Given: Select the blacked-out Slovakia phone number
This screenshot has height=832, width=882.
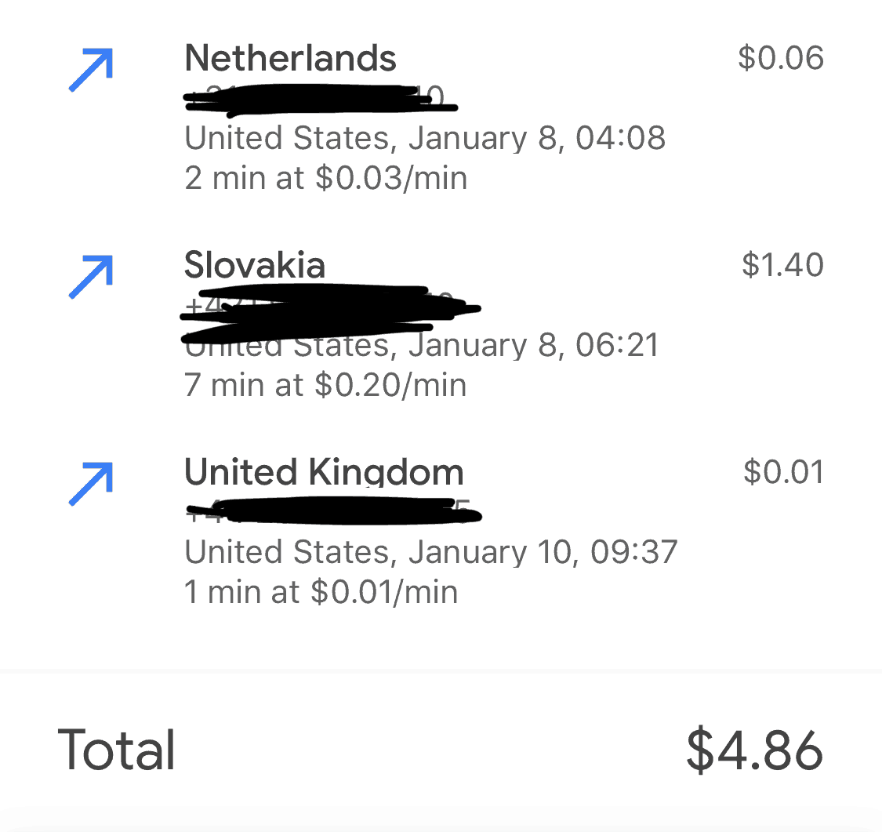Looking at the screenshot, I should pos(329,311).
